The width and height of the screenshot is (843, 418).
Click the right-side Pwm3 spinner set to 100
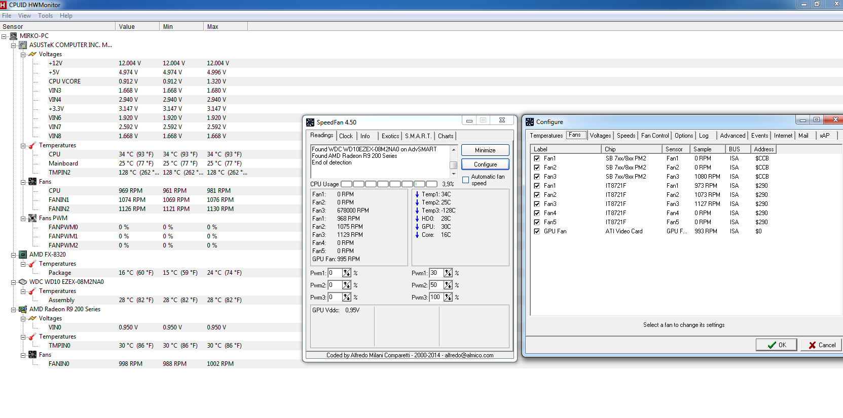coord(448,298)
